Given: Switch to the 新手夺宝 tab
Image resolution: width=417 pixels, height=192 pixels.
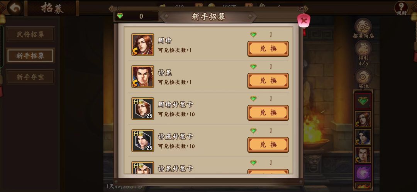Looking at the screenshot, I should pyautogui.click(x=31, y=77).
